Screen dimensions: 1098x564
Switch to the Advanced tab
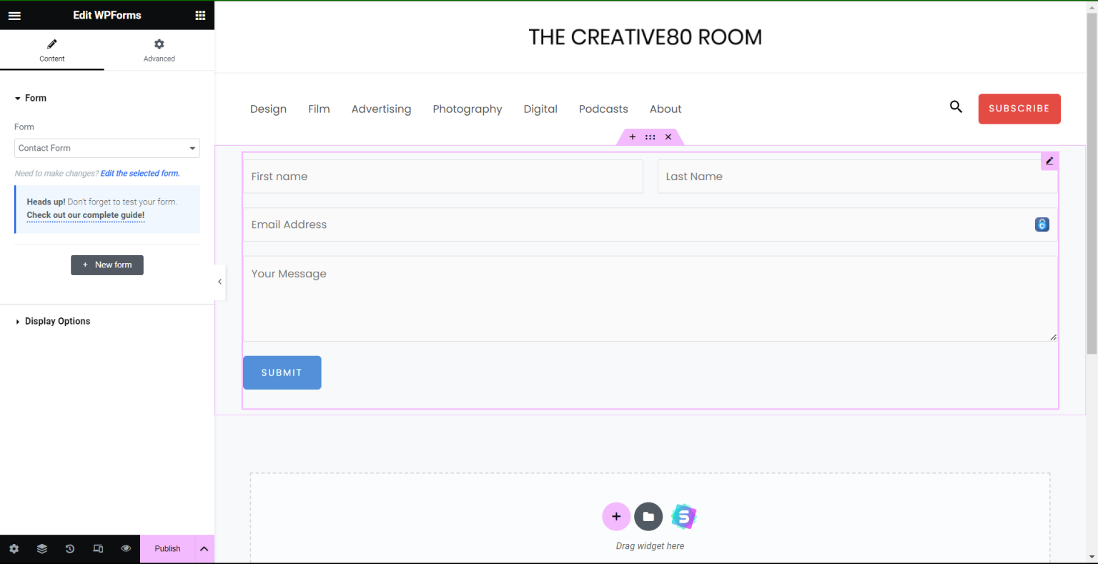coord(159,50)
